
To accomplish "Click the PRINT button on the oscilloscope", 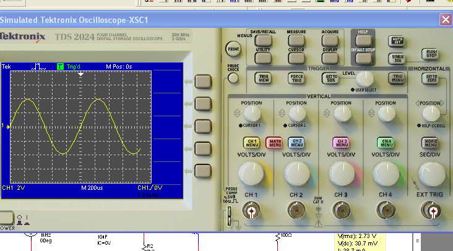I will [233, 49].
